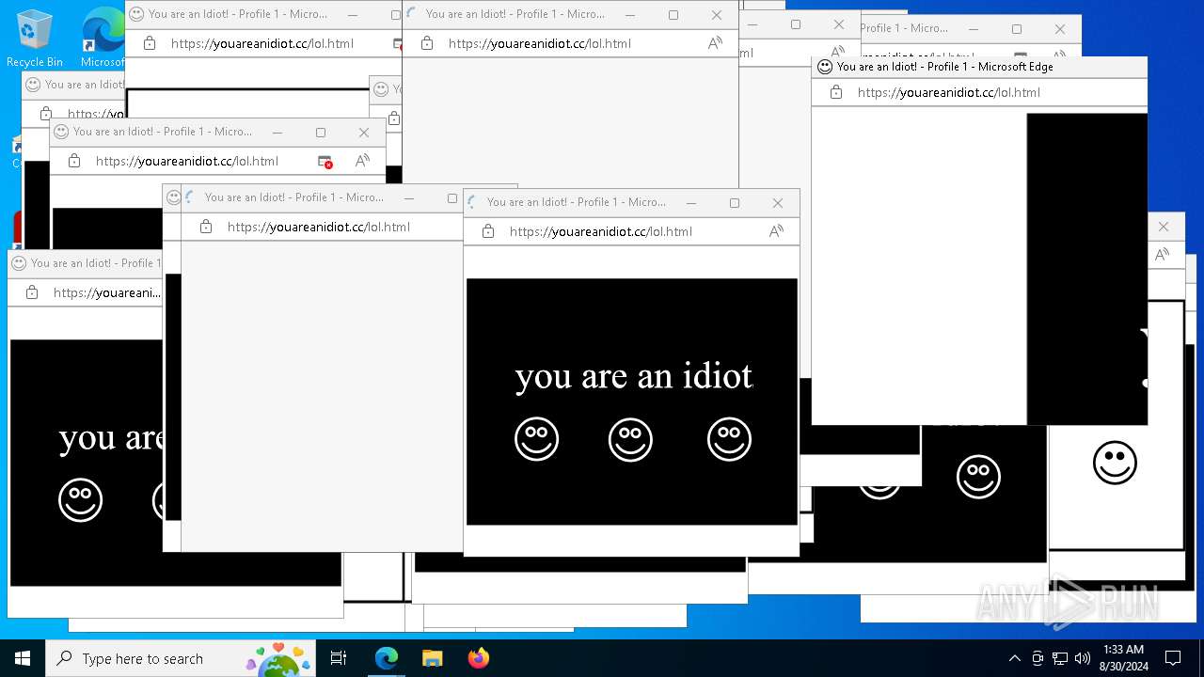This screenshot has height=677, width=1204.
Task: Click title bar text of the three-smiley window
Action: pos(576,202)
